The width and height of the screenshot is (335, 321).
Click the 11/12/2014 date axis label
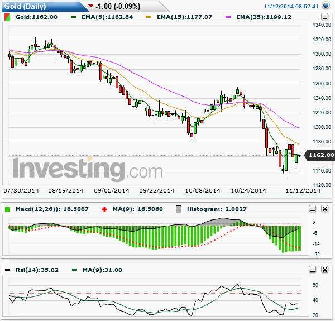[x=303, y=190]
